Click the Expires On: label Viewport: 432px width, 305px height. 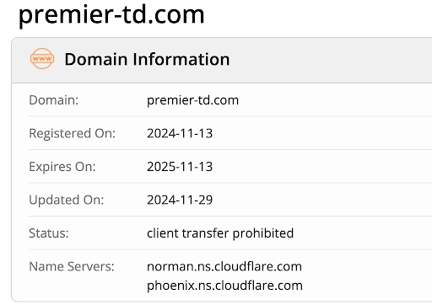click(62, 167)
